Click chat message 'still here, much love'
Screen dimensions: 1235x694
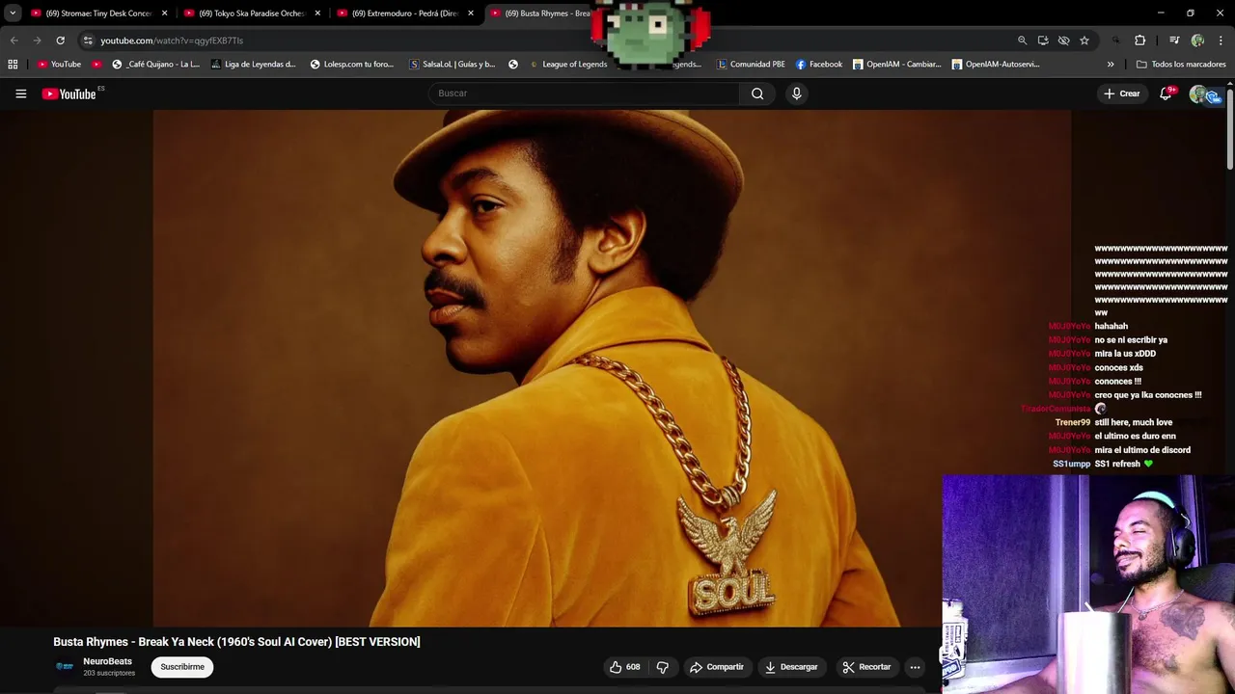(x=1134, y=422)
